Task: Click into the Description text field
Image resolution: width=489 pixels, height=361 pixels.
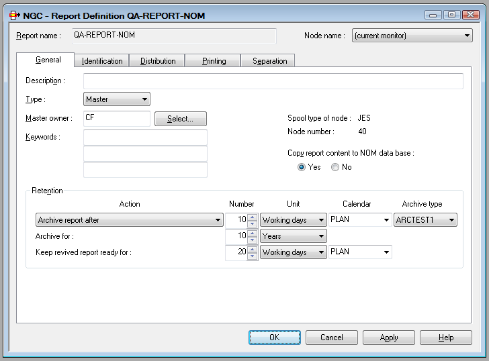Action: tap(273, 81)
